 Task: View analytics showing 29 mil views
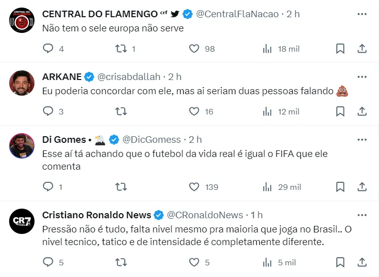282,187
